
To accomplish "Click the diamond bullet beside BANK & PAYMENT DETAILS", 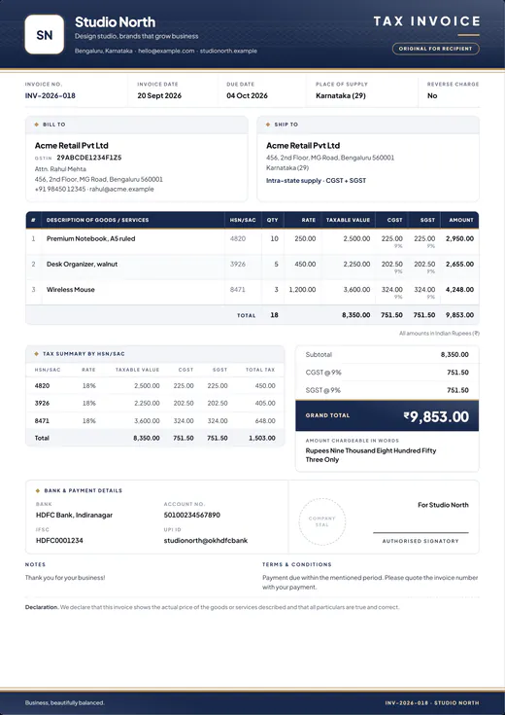I will coord(38,490).
